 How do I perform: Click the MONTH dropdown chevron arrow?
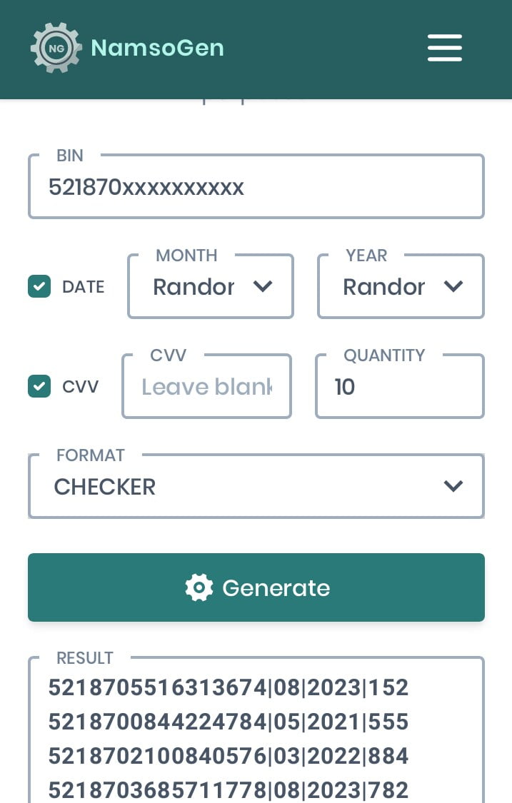tap(262, 286)
